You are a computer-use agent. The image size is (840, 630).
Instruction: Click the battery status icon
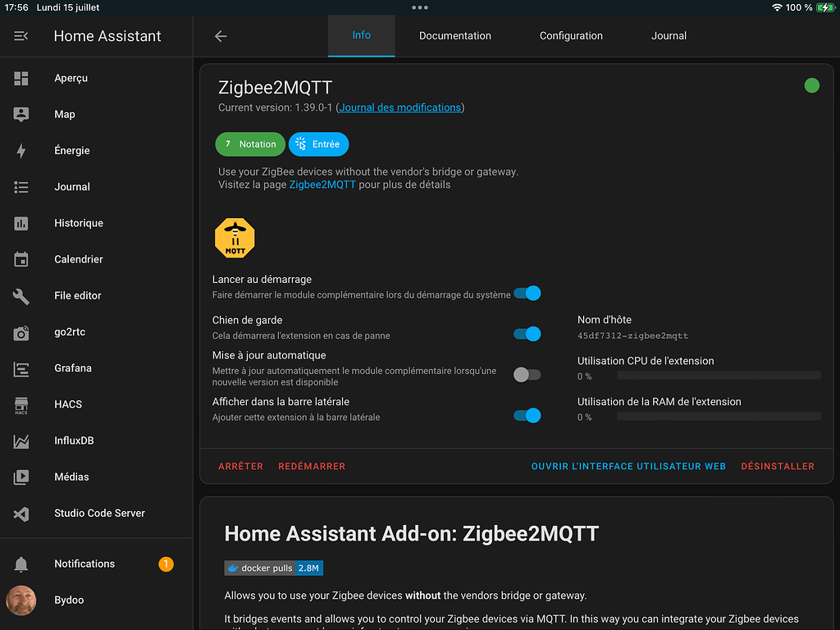(x=825, y=7)
